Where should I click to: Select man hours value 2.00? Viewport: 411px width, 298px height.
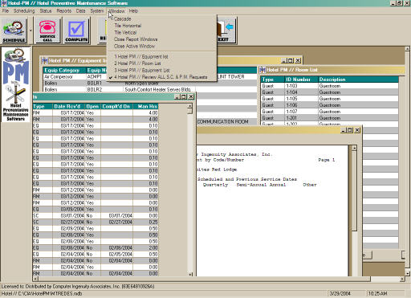click(145, 247)
